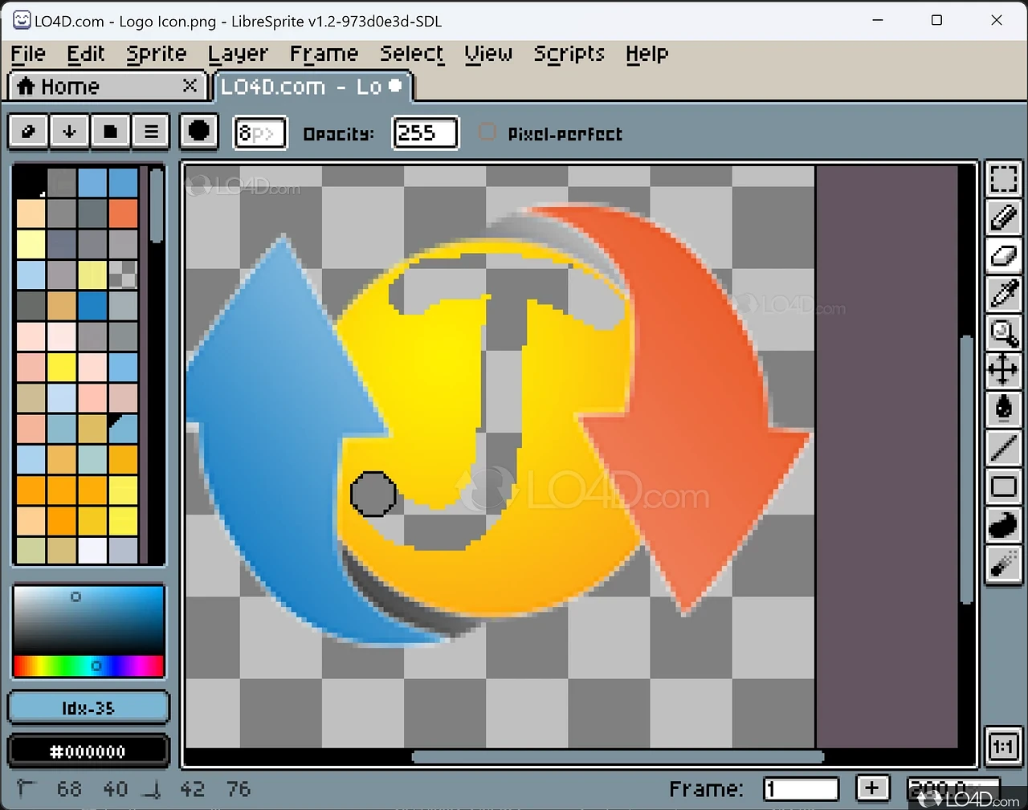Select the Line tool
The width and height of the screenshot is (1028, 810).
[x=1003, y=447]
